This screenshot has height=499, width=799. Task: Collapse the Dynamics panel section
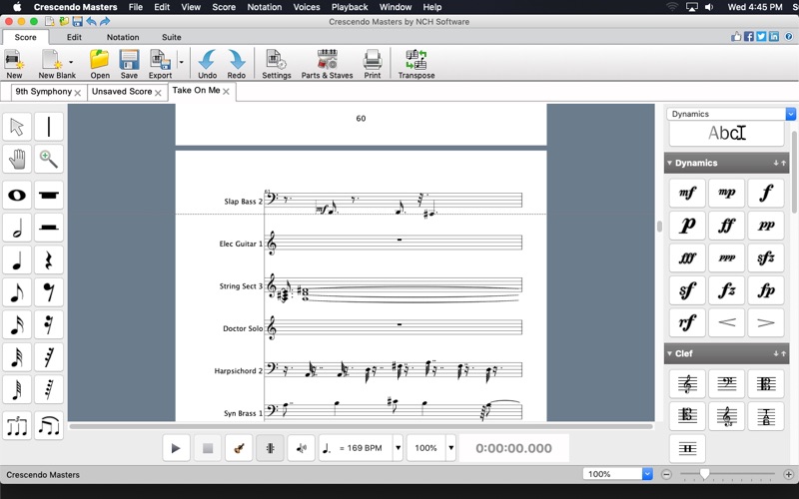tap(669, 163)
